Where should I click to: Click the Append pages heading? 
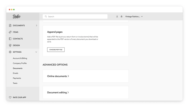click(55, 32)
